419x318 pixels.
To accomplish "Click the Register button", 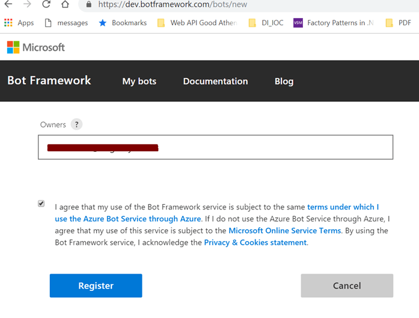I will [x=96, y=286].
